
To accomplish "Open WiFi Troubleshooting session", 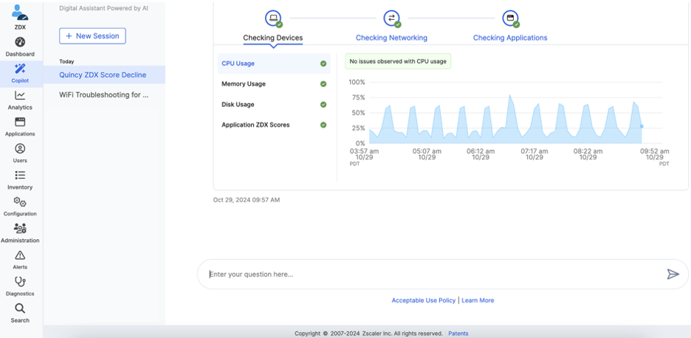I will [103, 95].
